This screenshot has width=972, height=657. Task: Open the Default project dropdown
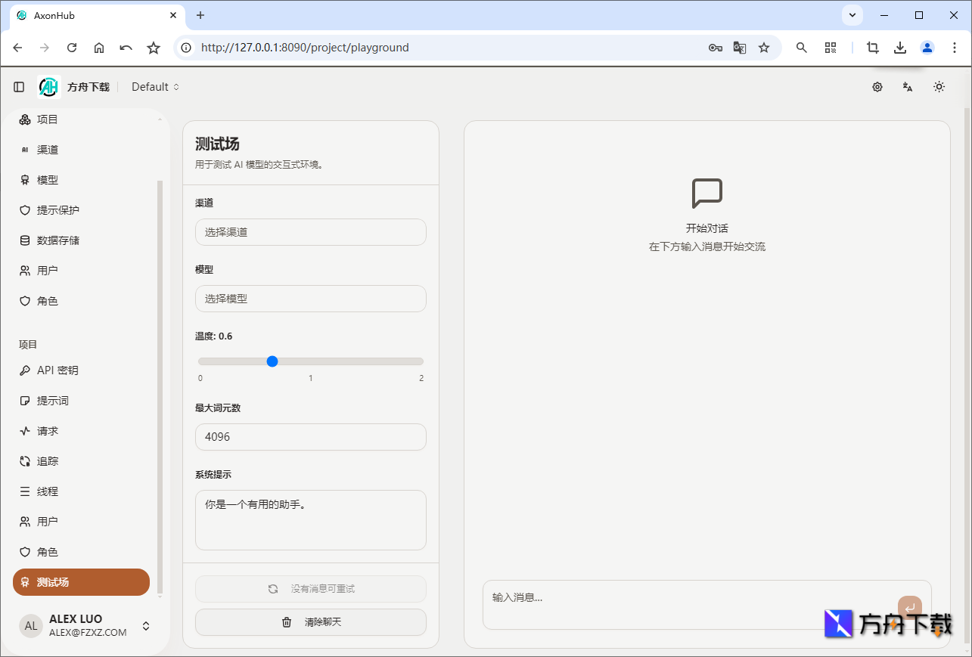coord(154,86)
